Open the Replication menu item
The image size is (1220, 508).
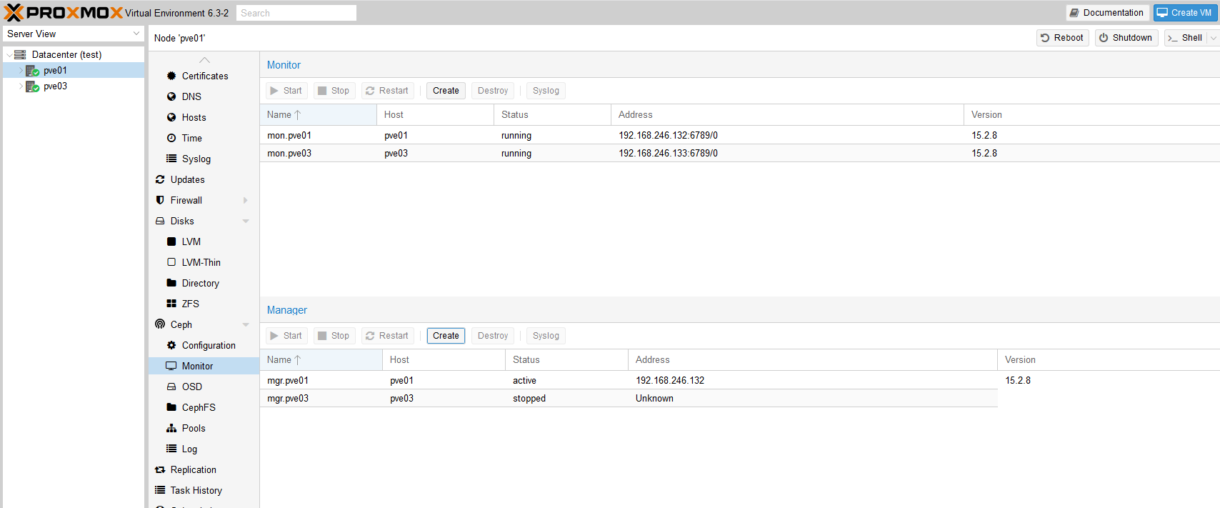point(204,469)
